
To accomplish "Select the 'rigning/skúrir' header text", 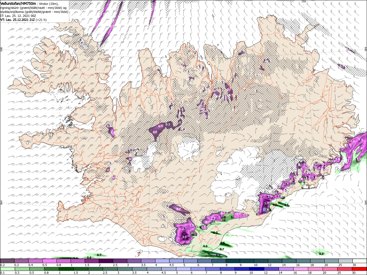I will [10, 8].
